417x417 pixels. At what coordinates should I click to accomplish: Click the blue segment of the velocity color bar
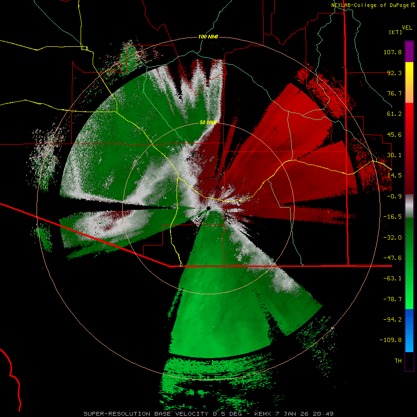pos(409,330)
